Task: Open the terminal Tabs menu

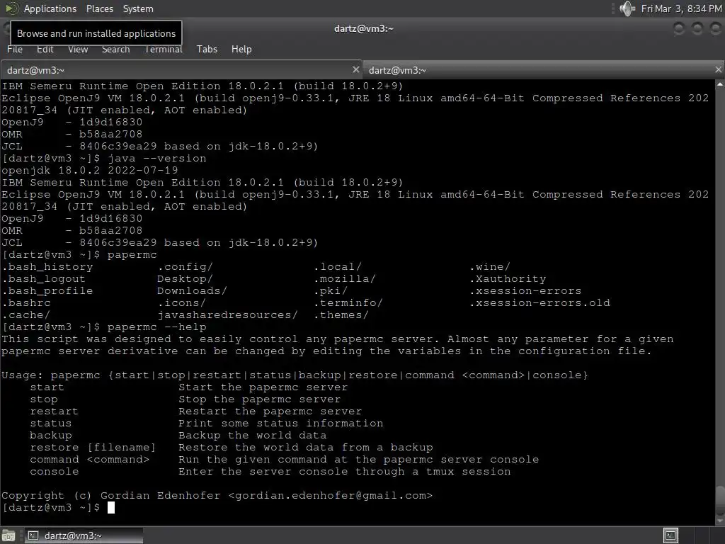Action: tap(207, 49)
